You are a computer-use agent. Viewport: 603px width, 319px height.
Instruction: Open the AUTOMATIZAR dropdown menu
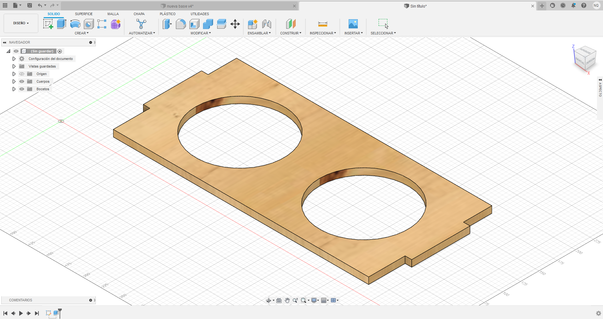pyautogui.click(x=142, y=33)
